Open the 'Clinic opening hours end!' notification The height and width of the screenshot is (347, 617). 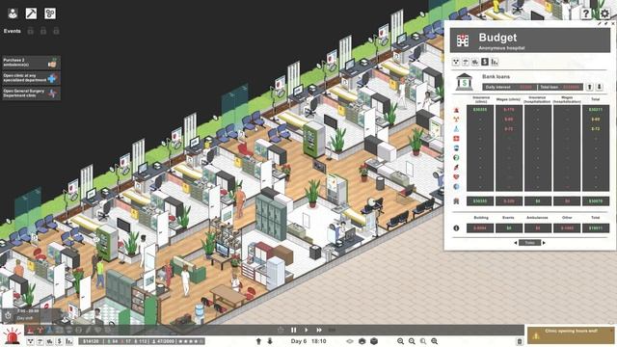point(570,334)
